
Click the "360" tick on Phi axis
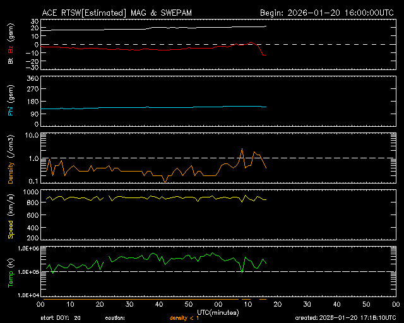point(33,78)
